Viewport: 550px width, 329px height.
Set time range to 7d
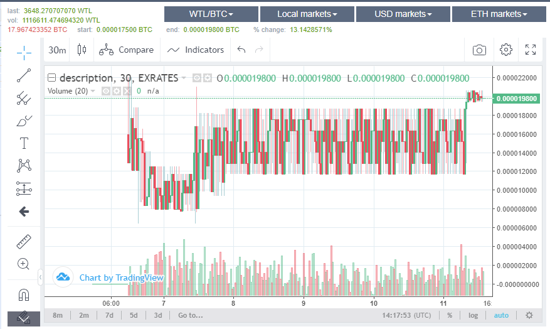109,315
